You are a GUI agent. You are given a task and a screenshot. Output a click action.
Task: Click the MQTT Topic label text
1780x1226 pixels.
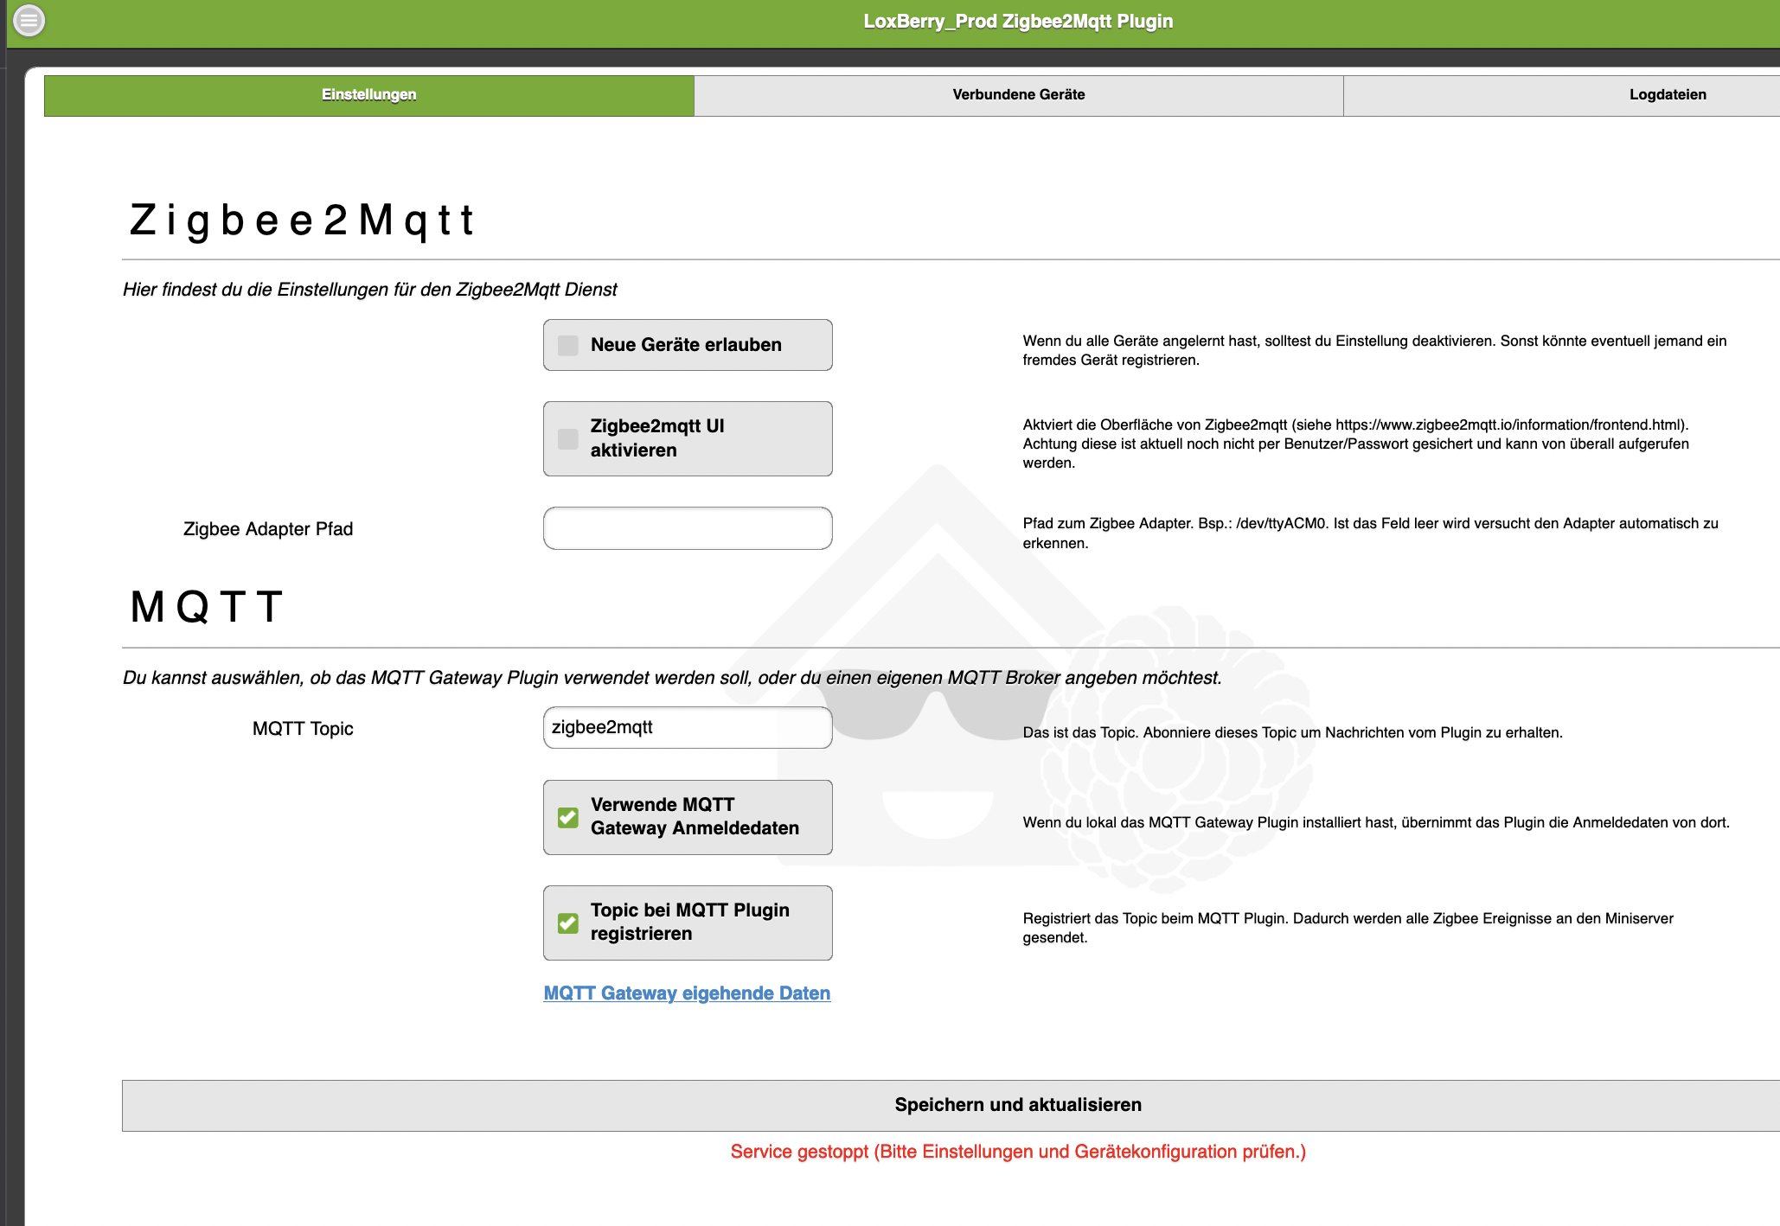[x=303, y=729]
